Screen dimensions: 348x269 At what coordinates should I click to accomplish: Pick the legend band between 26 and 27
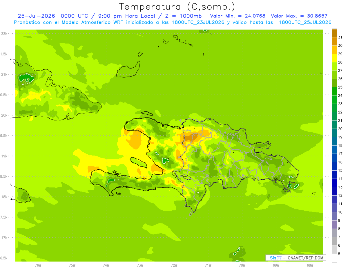[x=334, y=75]
